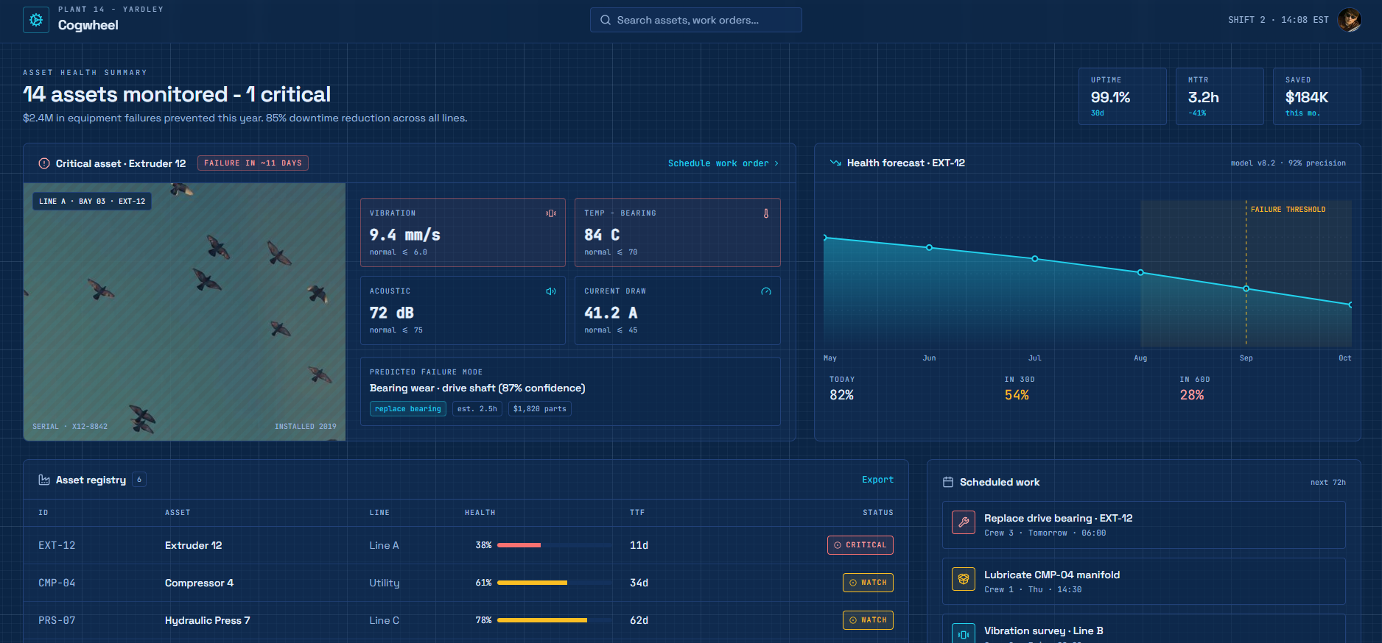Click the Cogwheel gear logo icon
The height and width of the screenshot is (643, 1382).
pyautogui.click(x=36, y=20)
